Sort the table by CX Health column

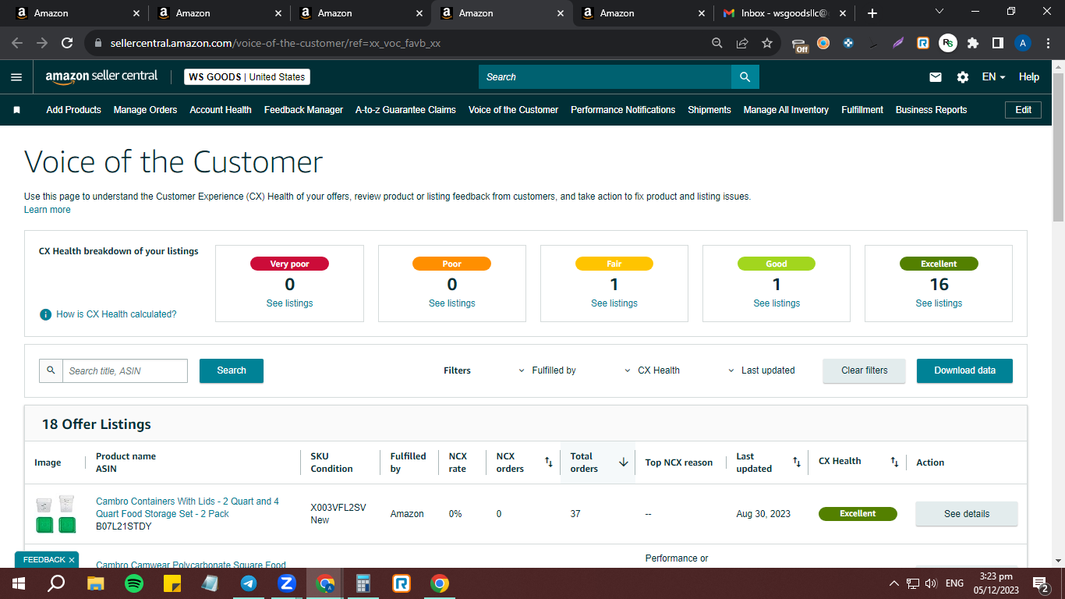[x=894, y=463]
